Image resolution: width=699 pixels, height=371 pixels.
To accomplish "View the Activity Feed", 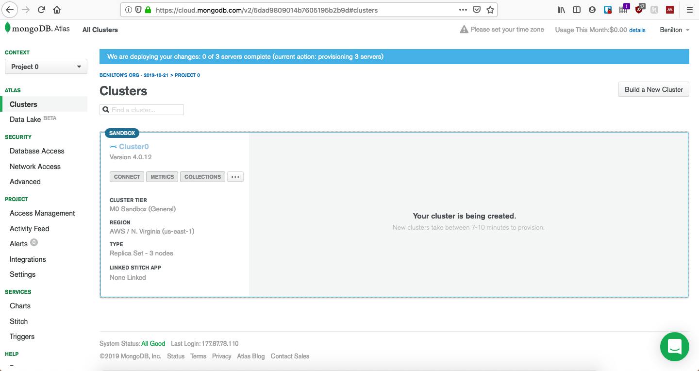I will coord(30,229).
